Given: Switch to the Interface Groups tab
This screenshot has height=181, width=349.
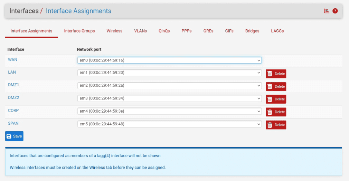Looking at the screenshot, I should pyautogui.click(x=79, y=31).
